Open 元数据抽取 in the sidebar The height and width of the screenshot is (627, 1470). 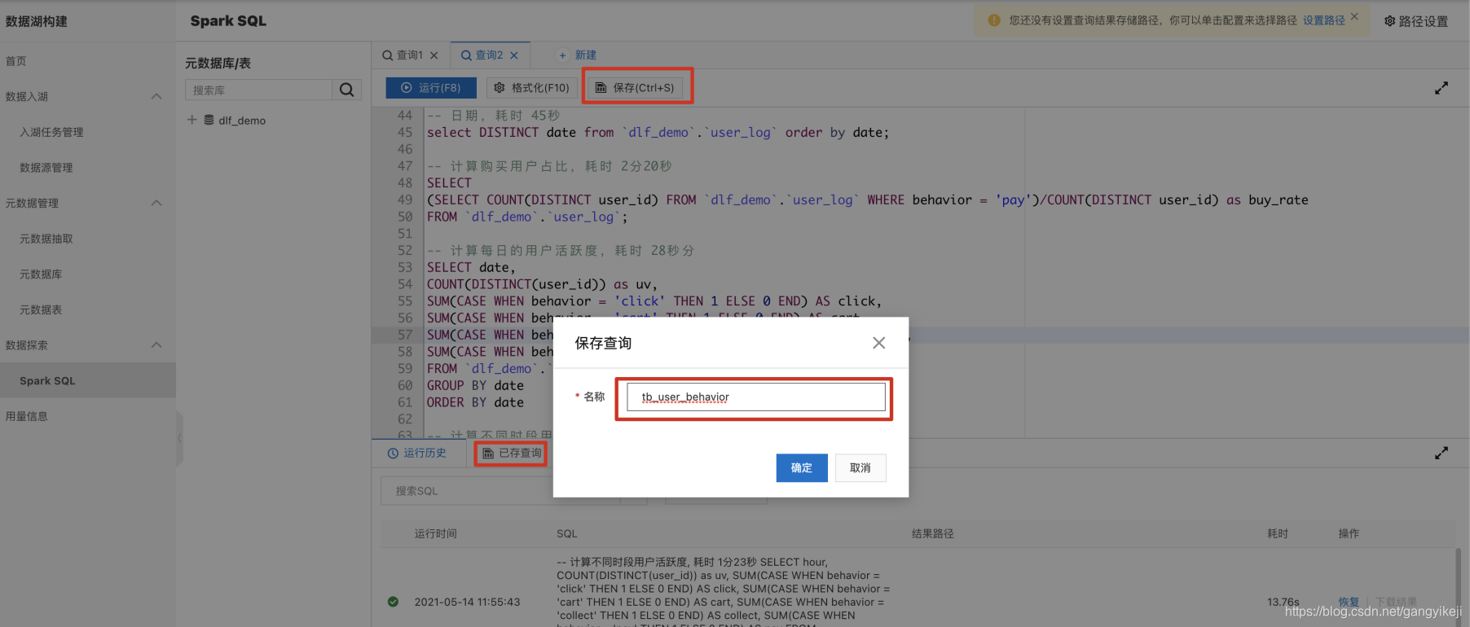(46, 239)
